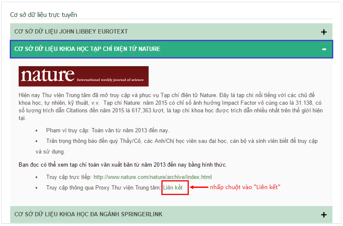Viewport: 343px width, 226px height.
Task: Click sentence starting "Bạn đọc có thể xem tạp chí"
Action: point(123,165)
